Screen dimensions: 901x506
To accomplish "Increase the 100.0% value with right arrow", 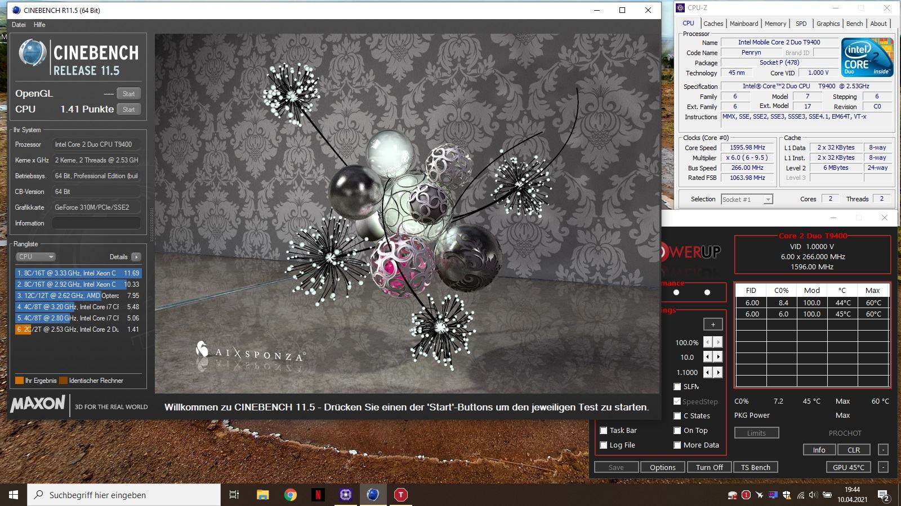I will pos(718,342).
